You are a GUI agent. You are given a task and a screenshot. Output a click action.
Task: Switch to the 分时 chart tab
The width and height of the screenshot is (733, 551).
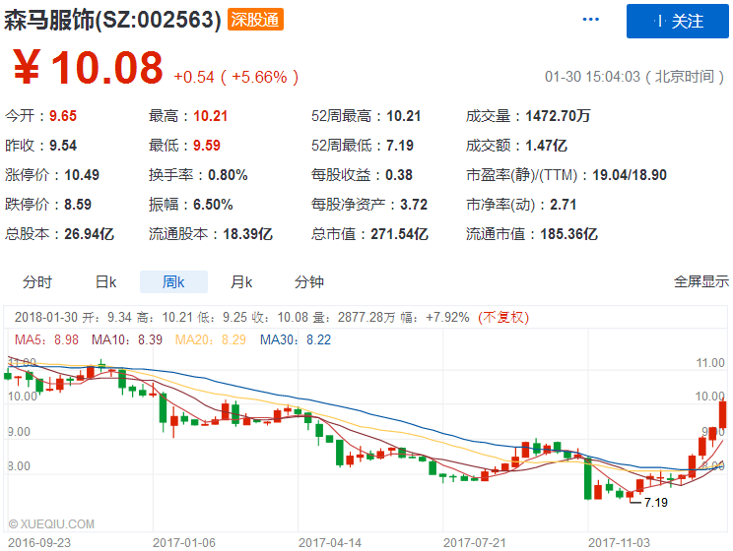click(x=37, y=282)
